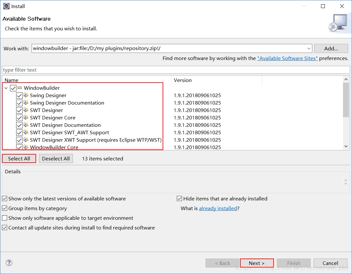
Task: Click the type filter text field
Action: (x=176, y=70)
